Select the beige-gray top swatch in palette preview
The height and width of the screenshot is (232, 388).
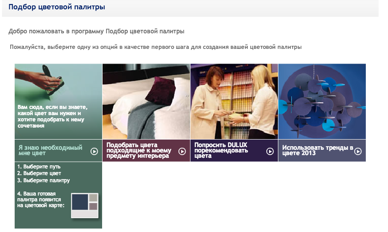(x=93, y=198)
